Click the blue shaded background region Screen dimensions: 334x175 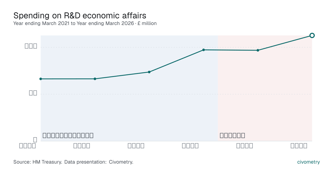(x=129, y=88)
